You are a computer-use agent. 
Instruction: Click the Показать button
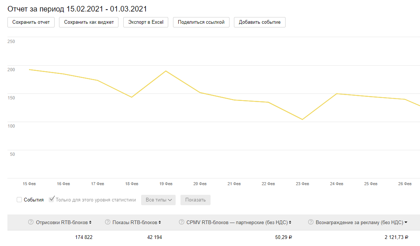click(195, 200)
